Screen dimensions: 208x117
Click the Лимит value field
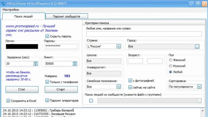tap(58, 64)
